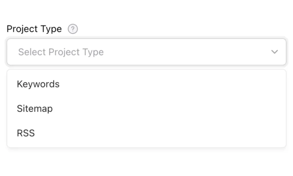This screenshot has width=293, height=176.
Task: Click the RSS list item
Action: click(x=146, y=133)
